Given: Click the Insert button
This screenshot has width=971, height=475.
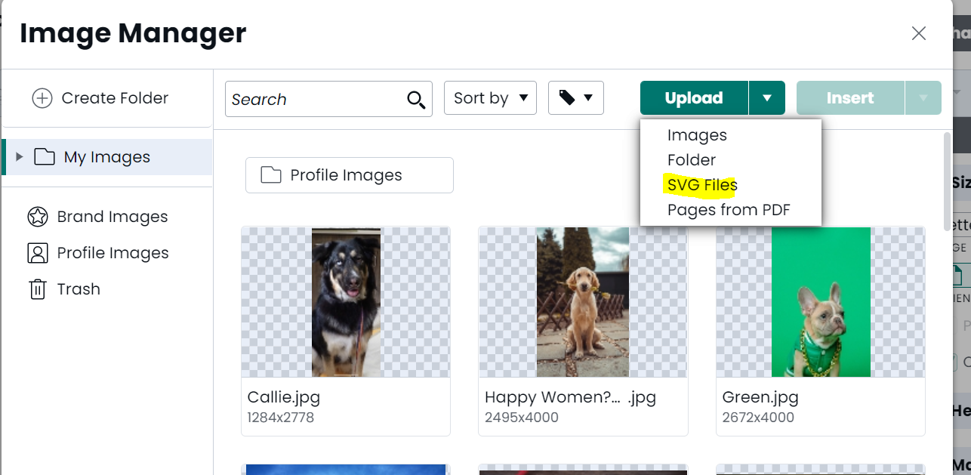Looking at the screenshot, I should [x=851, y=97].
